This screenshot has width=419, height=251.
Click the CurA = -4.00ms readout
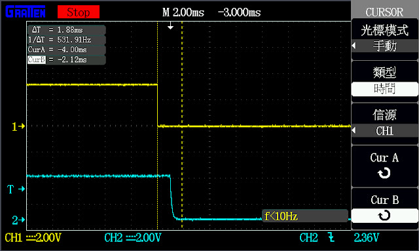point(67,50)
